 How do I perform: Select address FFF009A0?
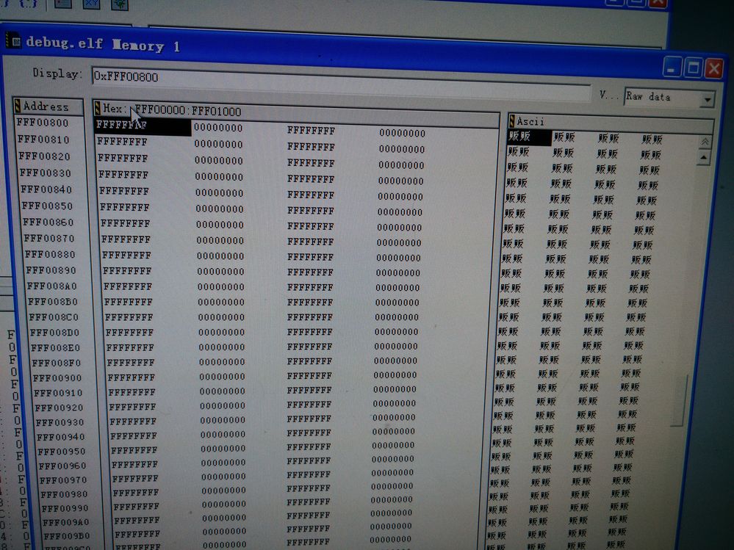click(x=66, y=522)
